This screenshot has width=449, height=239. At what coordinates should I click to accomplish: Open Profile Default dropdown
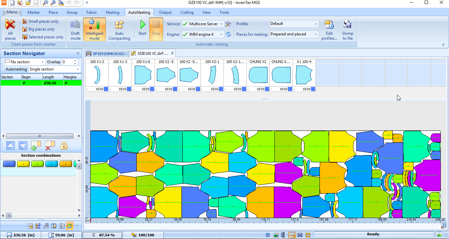pos(316,24)
